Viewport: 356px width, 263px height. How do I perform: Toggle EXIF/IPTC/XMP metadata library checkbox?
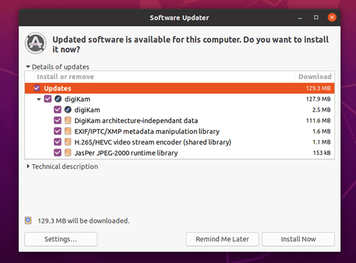click(58, 131)
